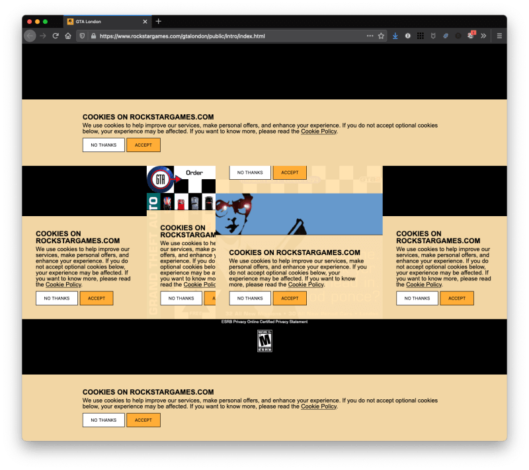Click the red car thumbnail

(181, 204)
